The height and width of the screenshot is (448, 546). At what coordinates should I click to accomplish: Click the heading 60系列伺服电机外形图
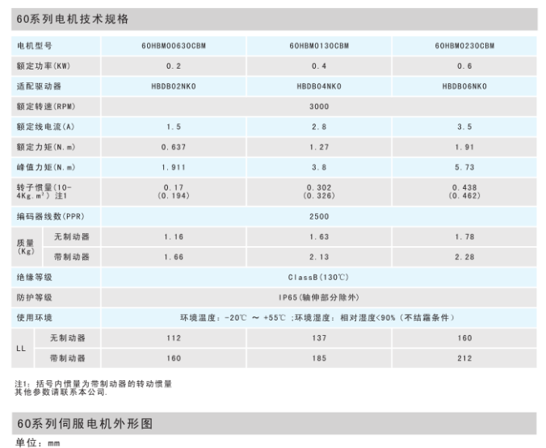[85, 423]
